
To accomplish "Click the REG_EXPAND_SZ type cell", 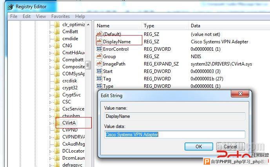I will pyautogui.click(x=161, y=64).
